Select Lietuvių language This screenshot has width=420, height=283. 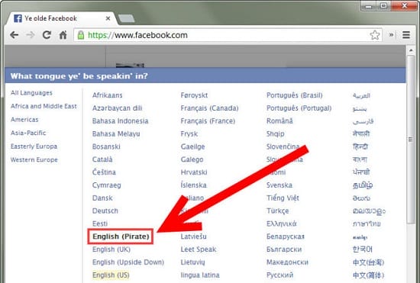pyautogui.click(x=193, y=262)
